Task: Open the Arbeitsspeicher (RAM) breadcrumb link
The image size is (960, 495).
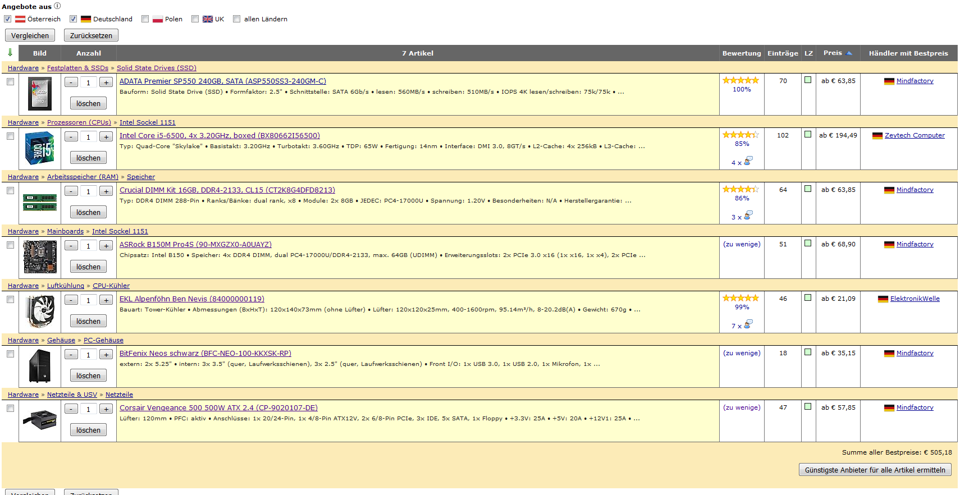Action: (83, 177)
